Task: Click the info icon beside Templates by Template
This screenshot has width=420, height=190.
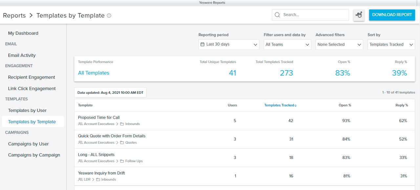Action: tap(109, 15)
